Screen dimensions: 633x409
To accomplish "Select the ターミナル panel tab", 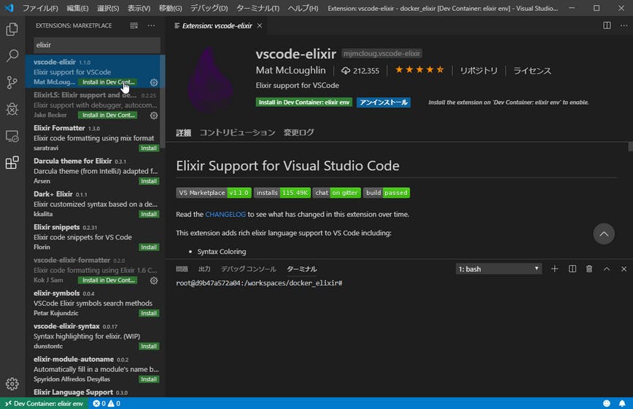I will pyautogui.click(x=302, y=269).
